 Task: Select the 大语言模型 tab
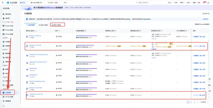click(x=30, y=25)
